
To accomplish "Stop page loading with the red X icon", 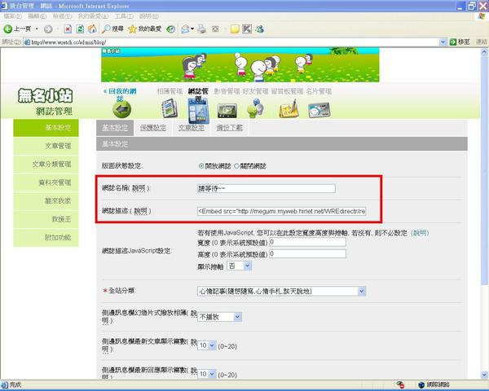I will click(68, 29).
